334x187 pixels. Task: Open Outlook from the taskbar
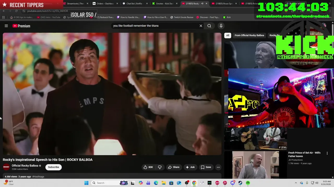[x=179, y=183]
